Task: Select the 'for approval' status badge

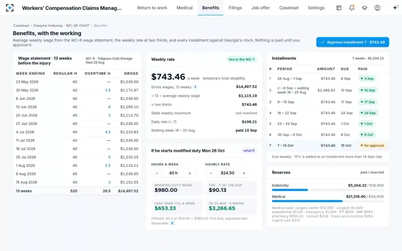Action: coord(372,146)
